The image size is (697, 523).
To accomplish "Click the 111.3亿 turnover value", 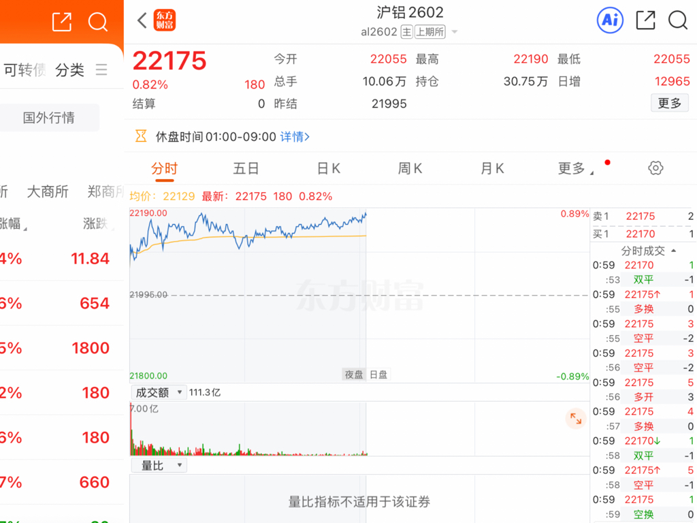I will [x=204, y=392].
